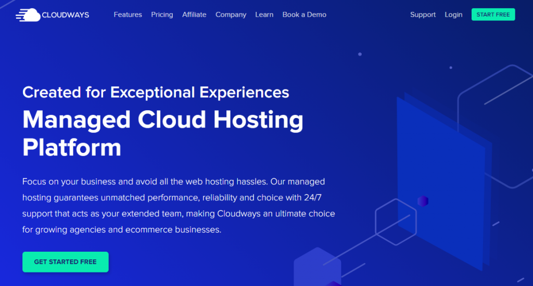Click the paragraph starting 'Focus on your business'
Screen dimensions: 533x286
click(x=179, y=205)
